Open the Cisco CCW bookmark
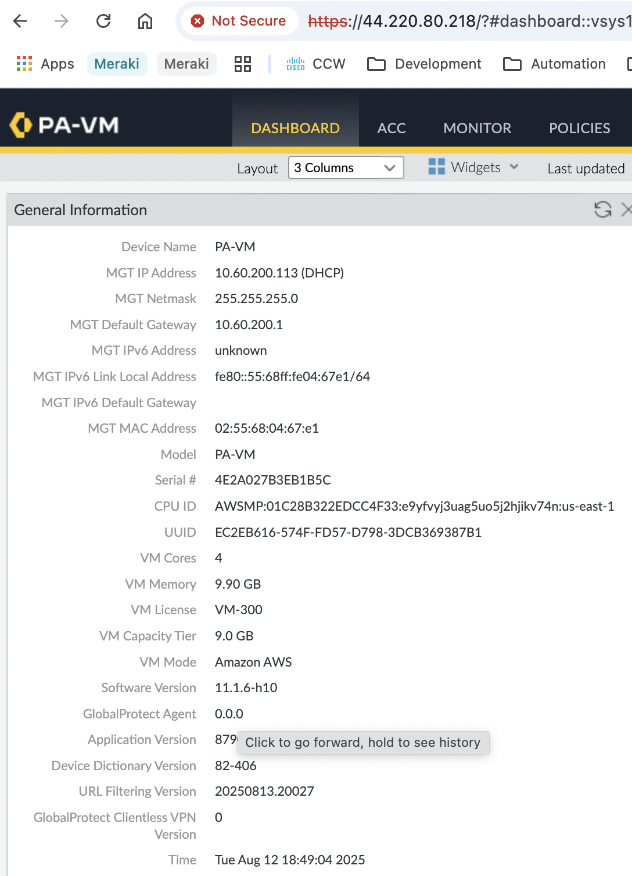 [x=316, y=63]
